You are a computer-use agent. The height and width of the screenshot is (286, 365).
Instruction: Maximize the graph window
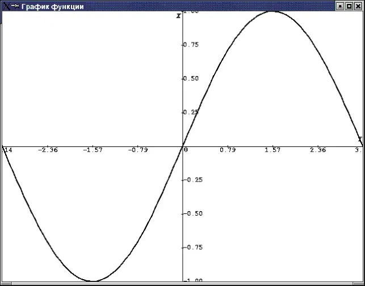pyautogui.click(x=349, y=6)
